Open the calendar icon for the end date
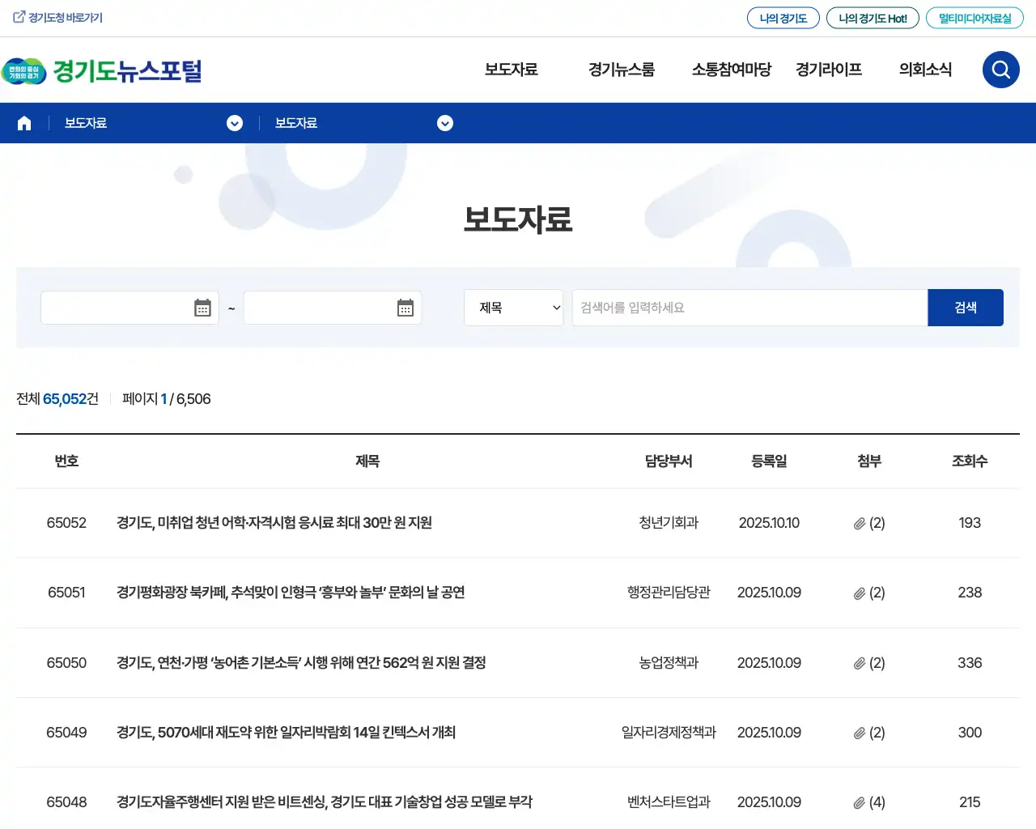This screenshot has width=1036, height=829. click(x=404, y=308)
